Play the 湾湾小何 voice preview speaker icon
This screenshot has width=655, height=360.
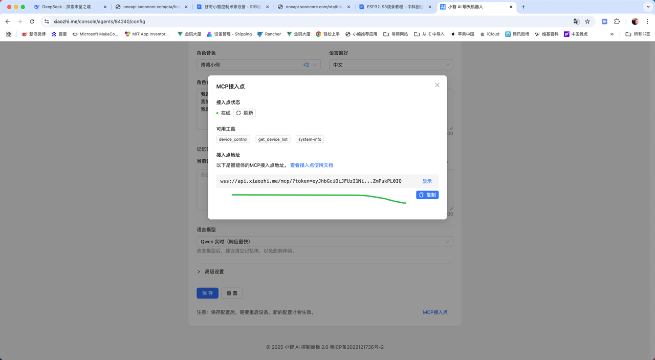(305, 65)
